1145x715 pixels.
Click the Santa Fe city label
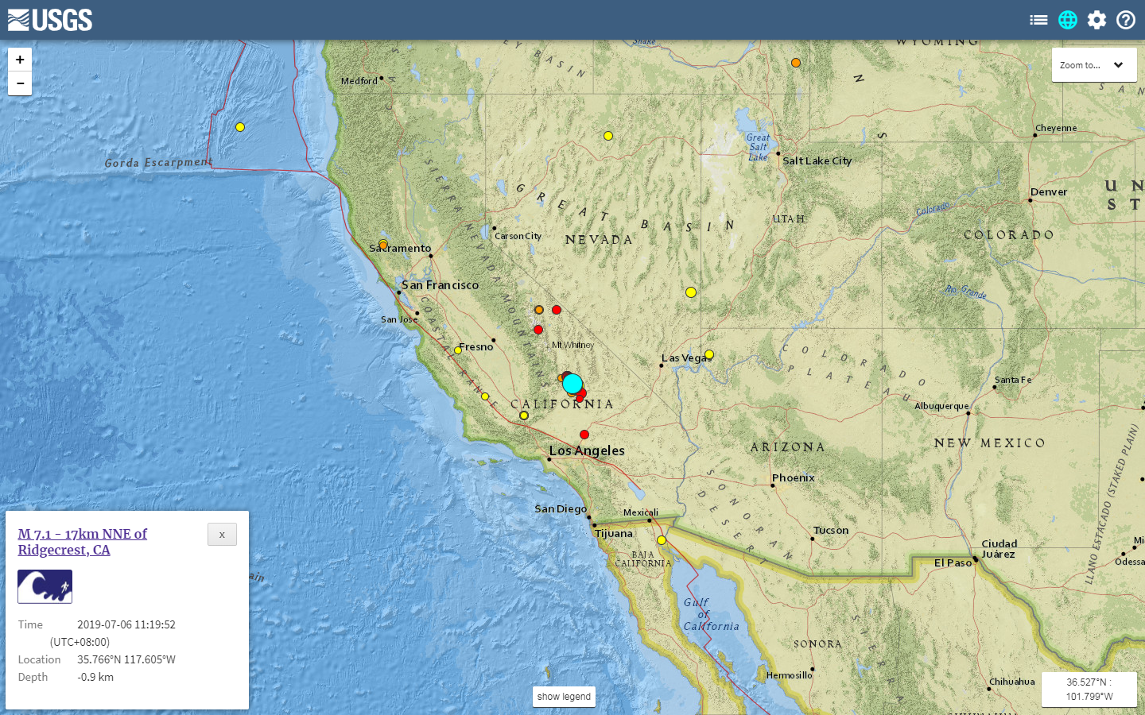point(1013,380)
